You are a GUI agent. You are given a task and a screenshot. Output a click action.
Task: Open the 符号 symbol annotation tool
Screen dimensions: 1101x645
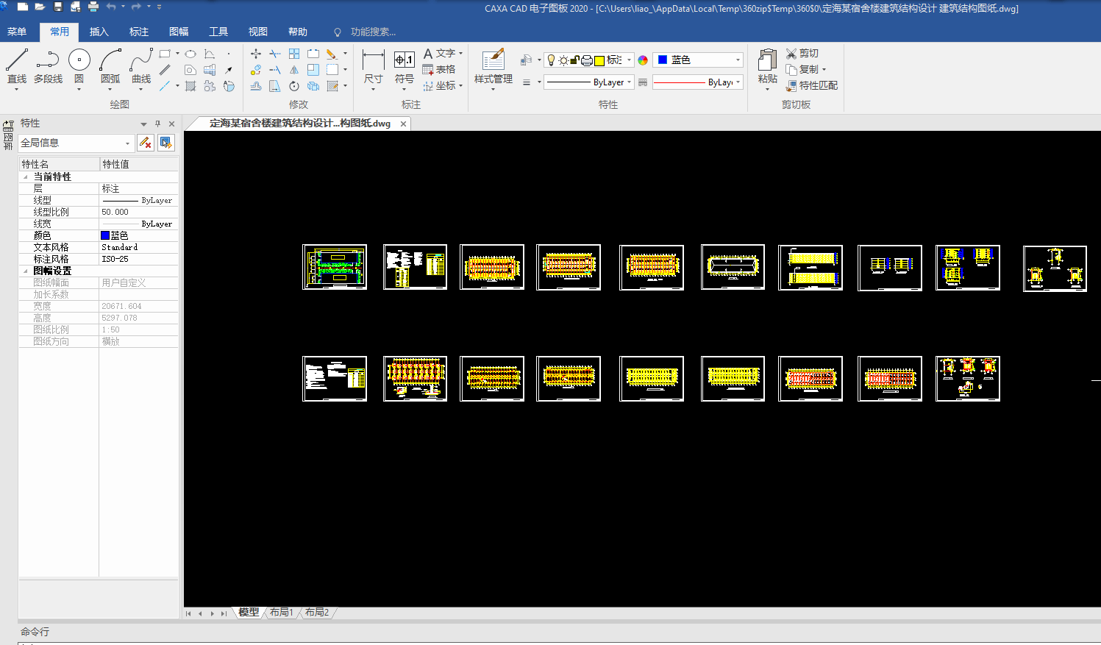pos(405,67)
